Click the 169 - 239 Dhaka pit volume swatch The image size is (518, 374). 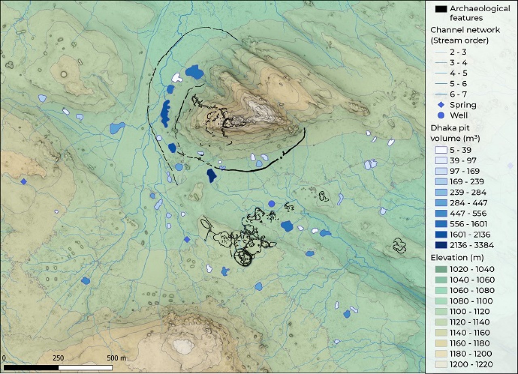tap(441, 182)
